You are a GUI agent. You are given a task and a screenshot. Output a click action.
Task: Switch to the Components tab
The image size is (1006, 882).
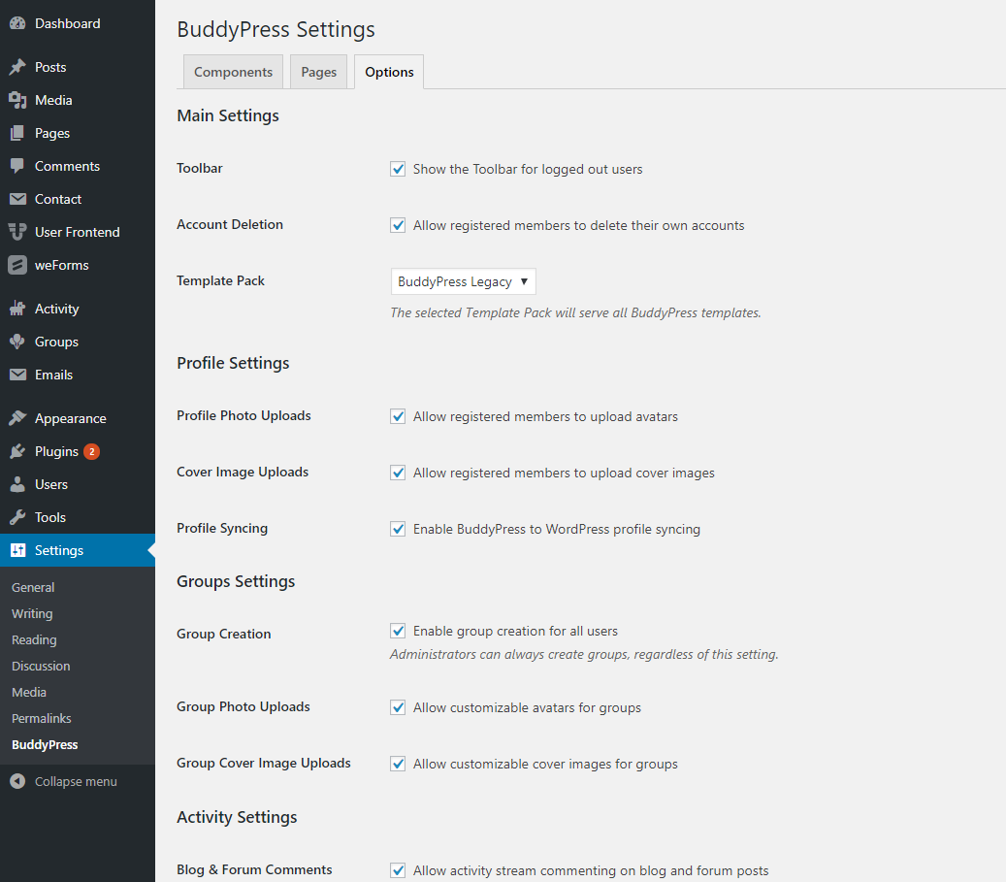[x=233, y=72]
